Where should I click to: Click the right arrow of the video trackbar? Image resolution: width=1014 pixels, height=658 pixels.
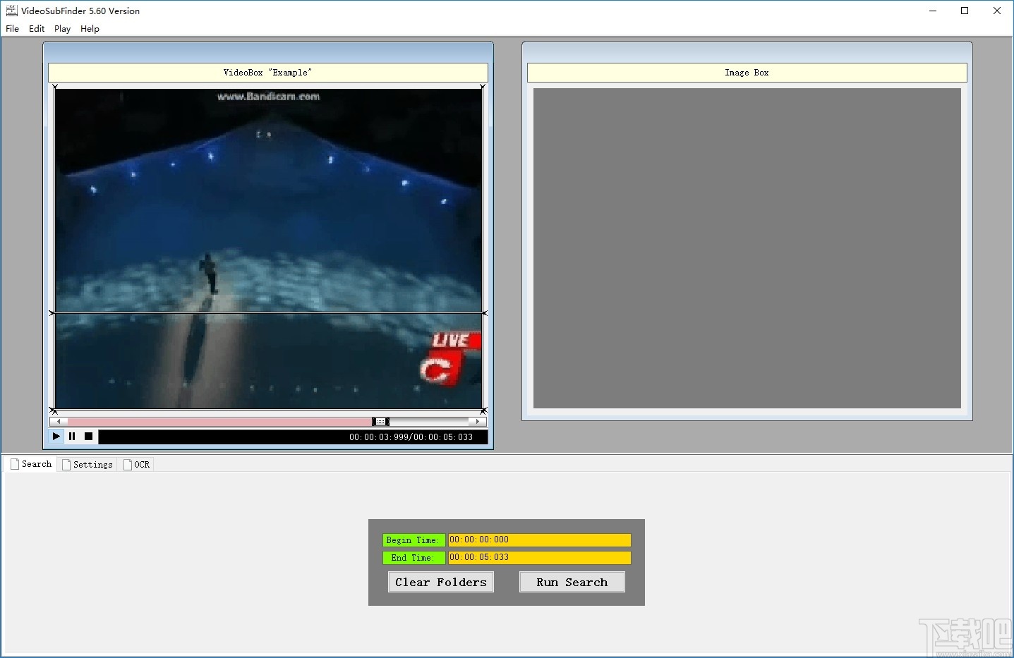(478, 421)
